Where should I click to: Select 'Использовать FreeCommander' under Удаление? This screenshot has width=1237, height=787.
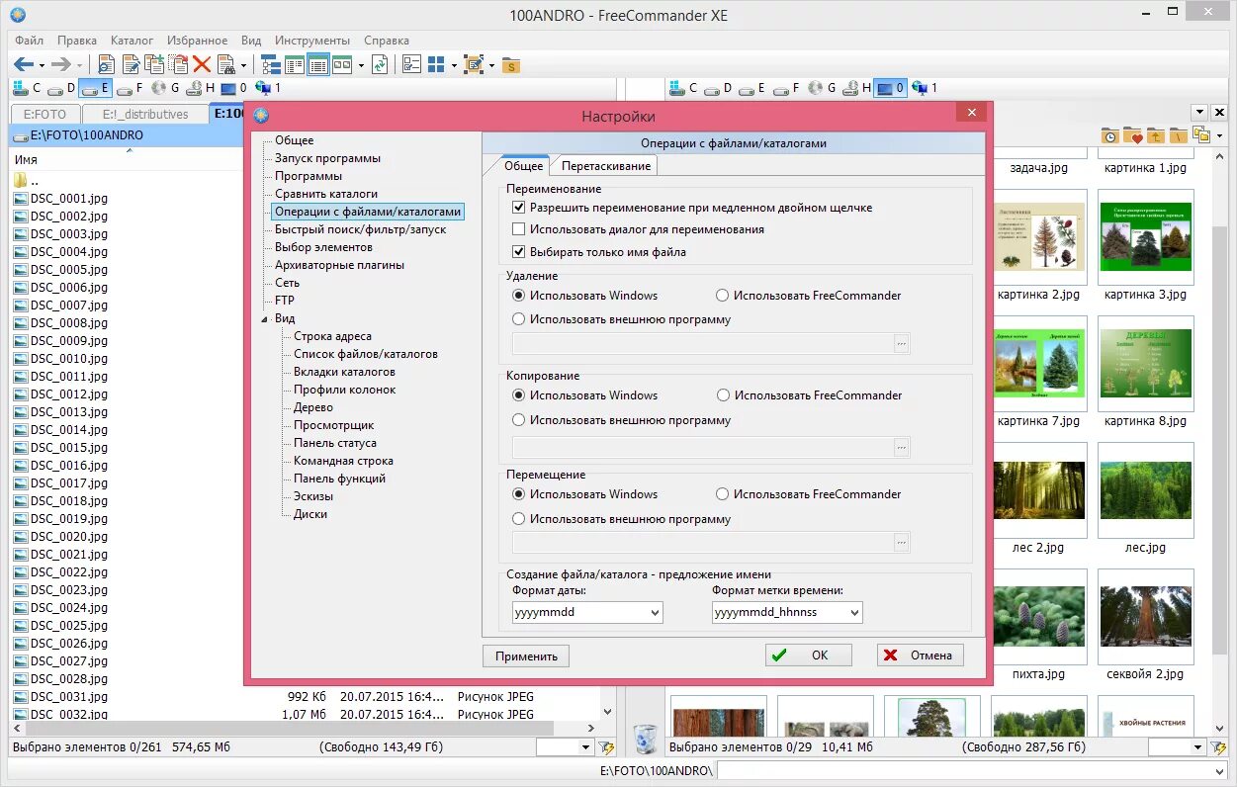[723, 295]
